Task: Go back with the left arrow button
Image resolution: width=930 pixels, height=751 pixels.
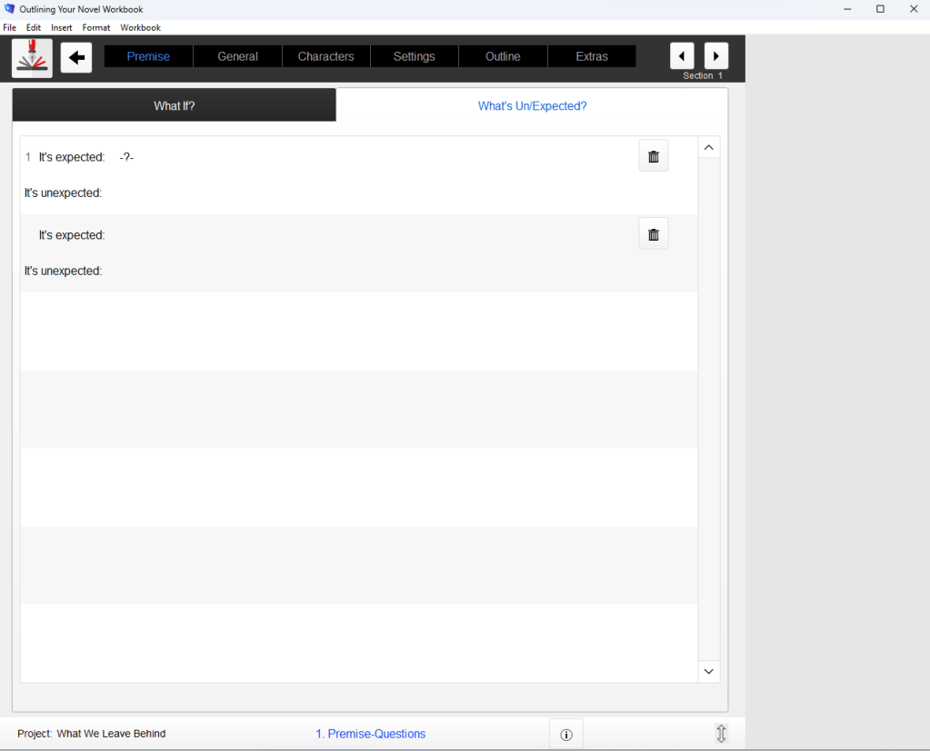Action: (x=76, y=57)
